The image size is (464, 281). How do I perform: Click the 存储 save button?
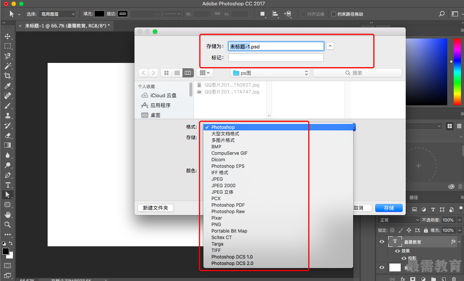pyautogui.click(x=389, y=208)
